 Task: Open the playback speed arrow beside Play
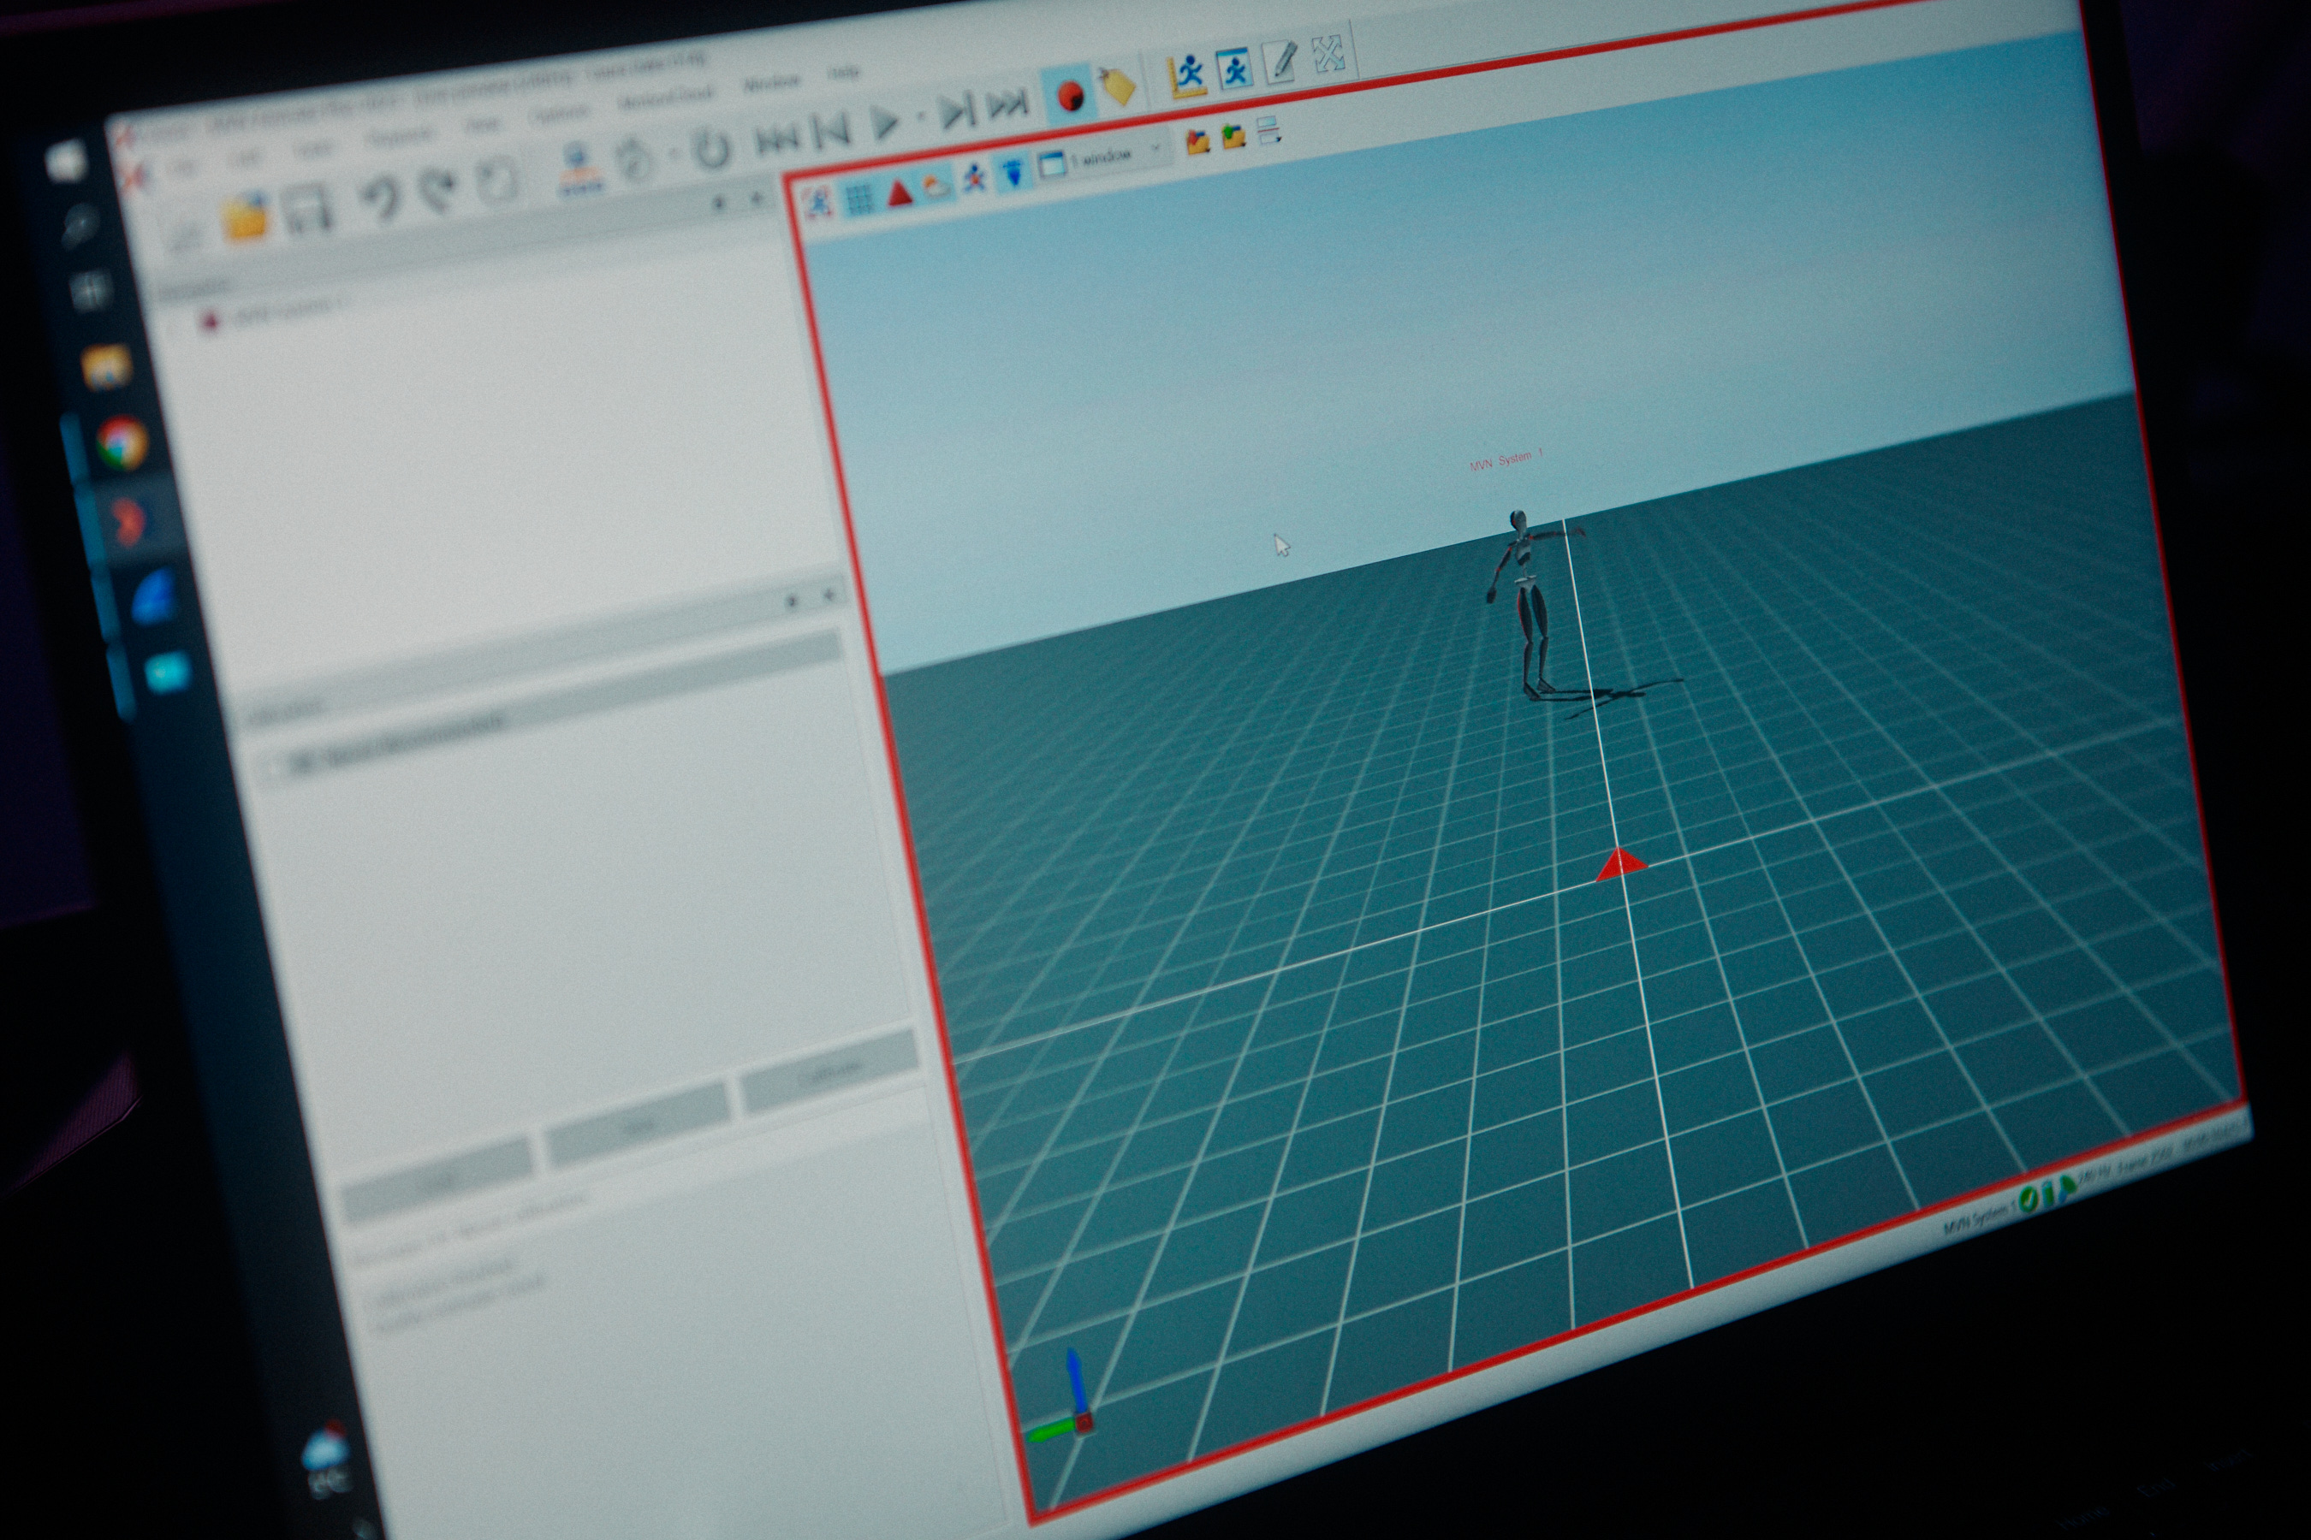tap(919, 119)
